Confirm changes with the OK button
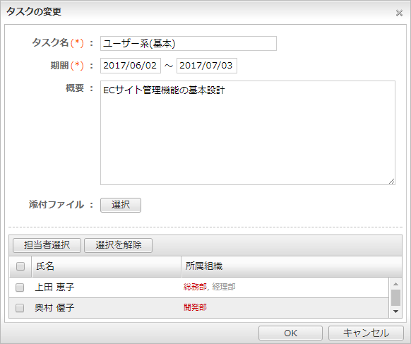 pyautogui.click(x=290, y=333)
